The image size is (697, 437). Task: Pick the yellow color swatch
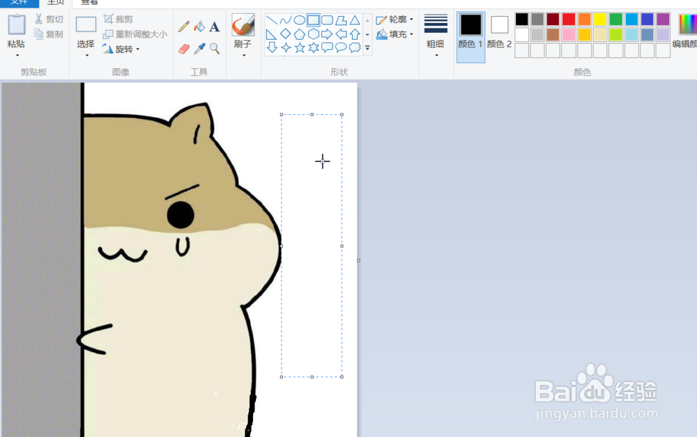(600, 19)
